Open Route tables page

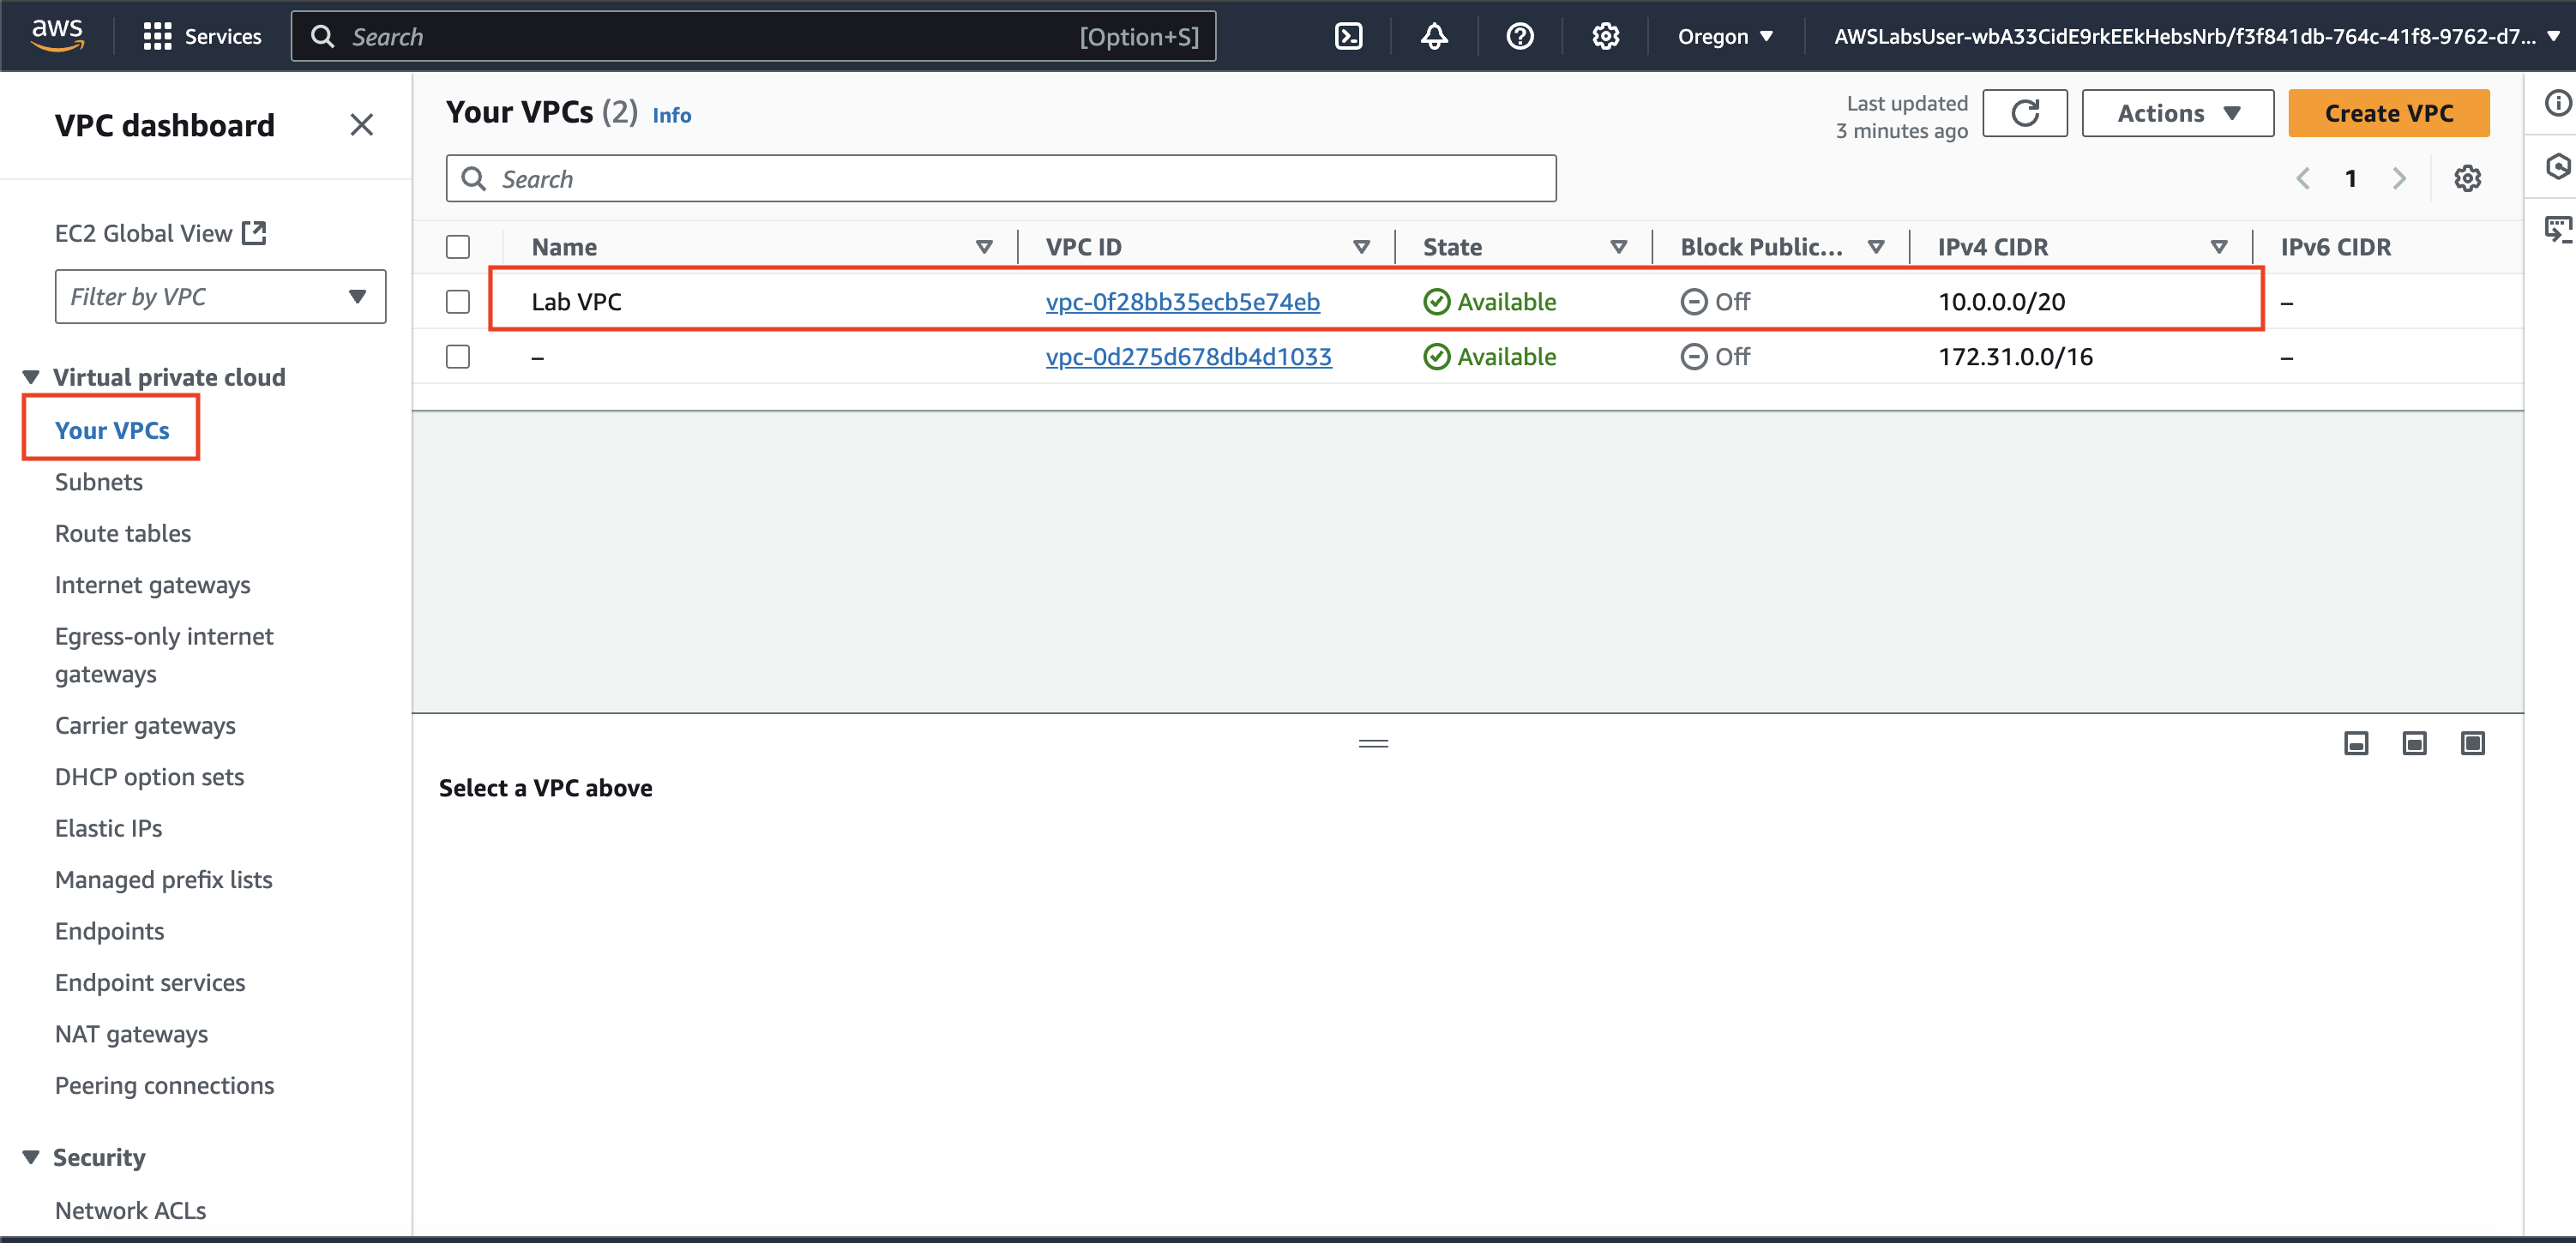click(x=123, y=534)
